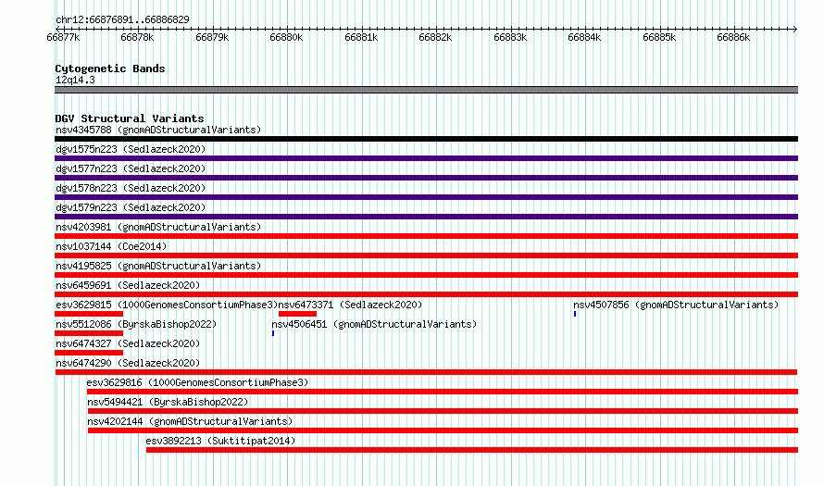Click the red esv3892213 variant bar
824x486 pixels.
(472, 450)
